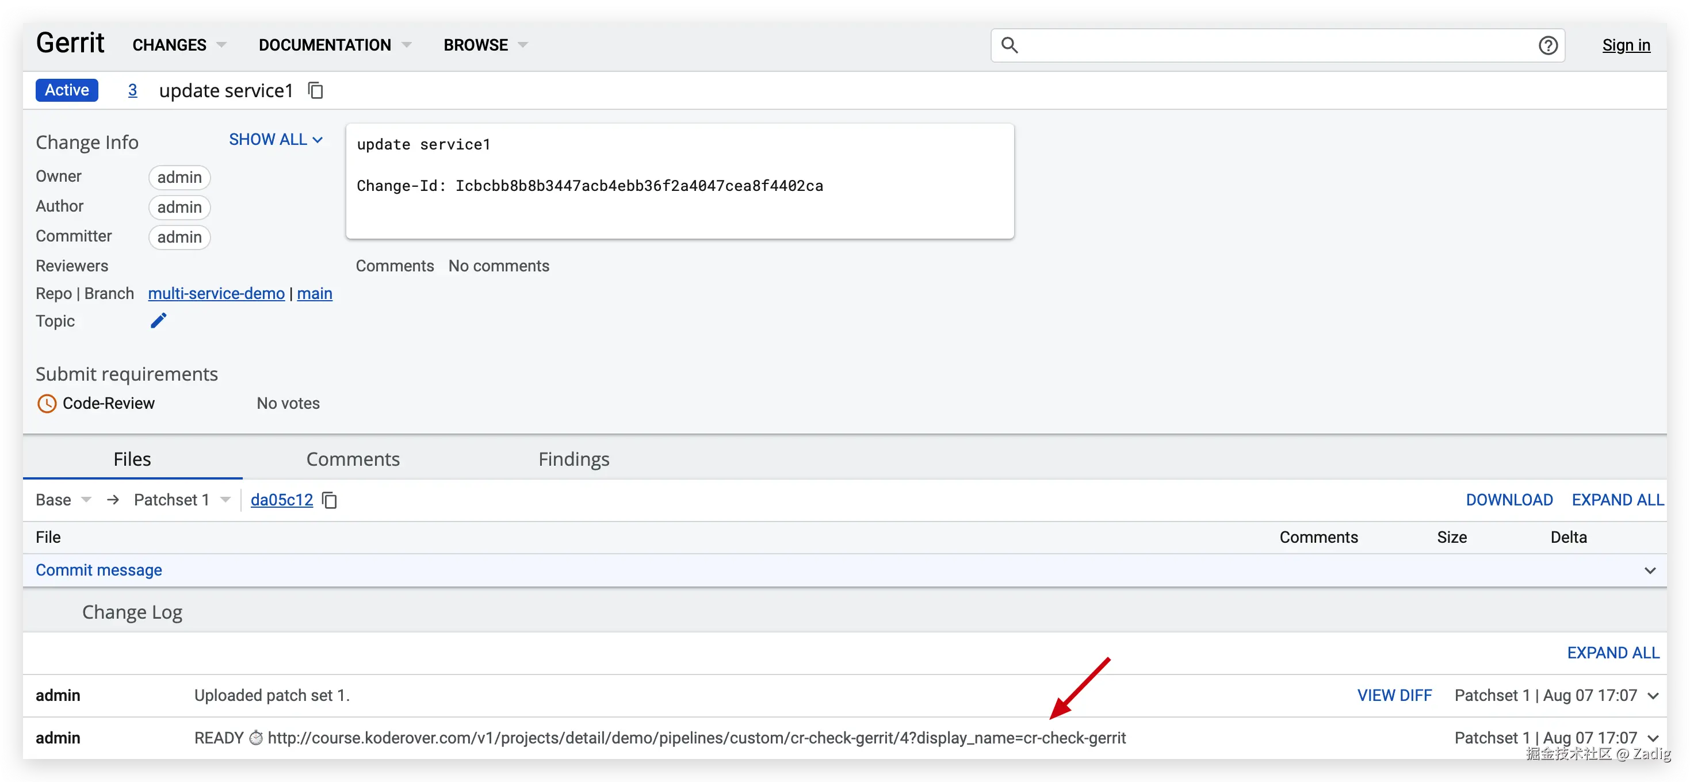Open the multi-service-demo repo link
The width and height of the screenshot is (1690, 782).
click(x=216, y=294)
